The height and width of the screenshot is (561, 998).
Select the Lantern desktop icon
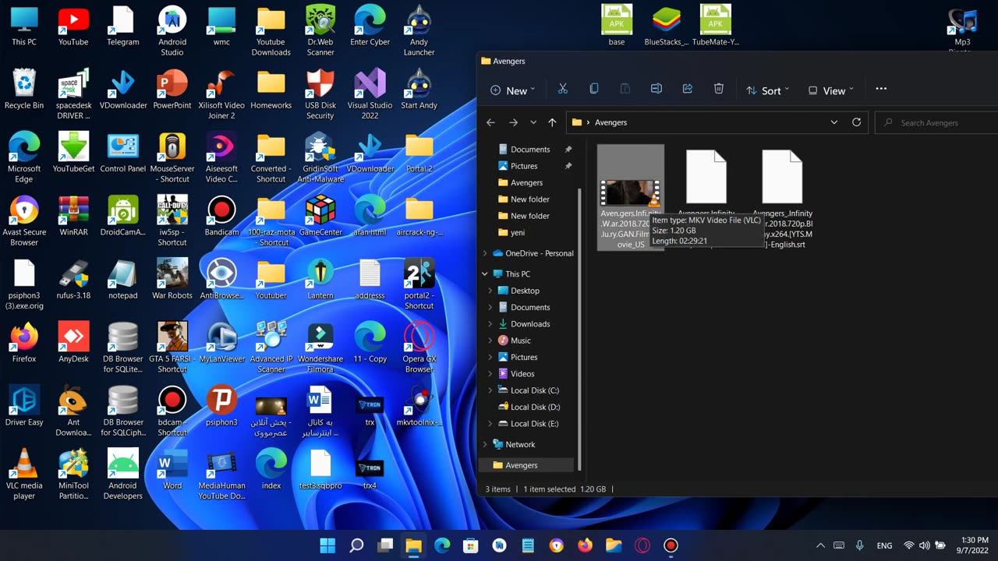tap(320, 279)
